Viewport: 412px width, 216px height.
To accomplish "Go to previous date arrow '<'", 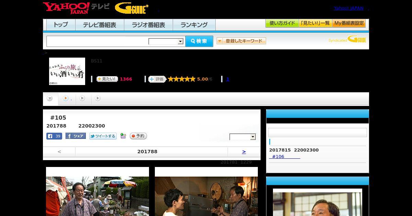I will click(x=59, y=152).
